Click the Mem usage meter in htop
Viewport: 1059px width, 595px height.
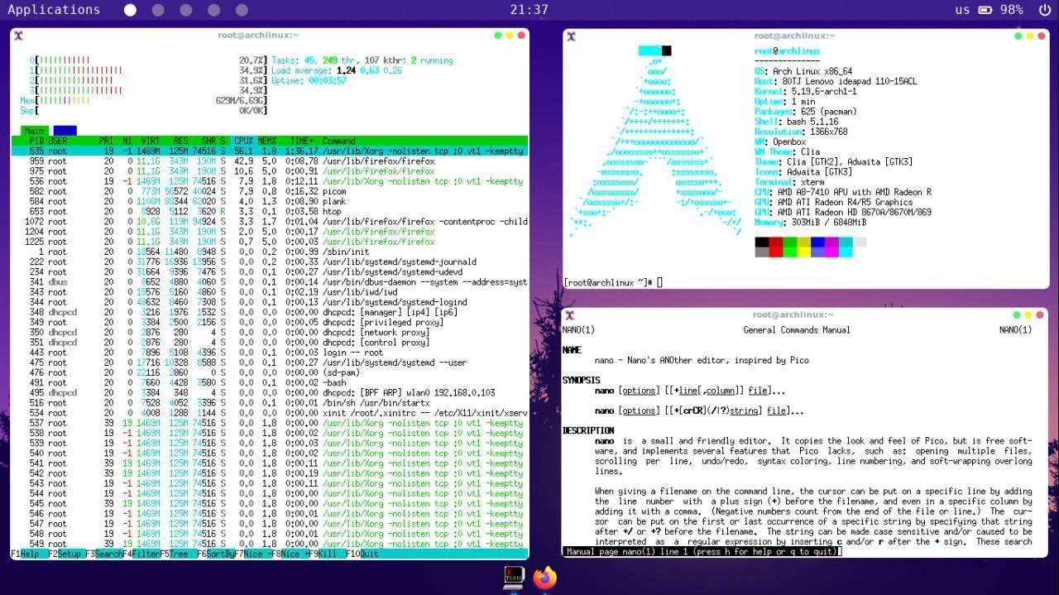pos(144,100)
